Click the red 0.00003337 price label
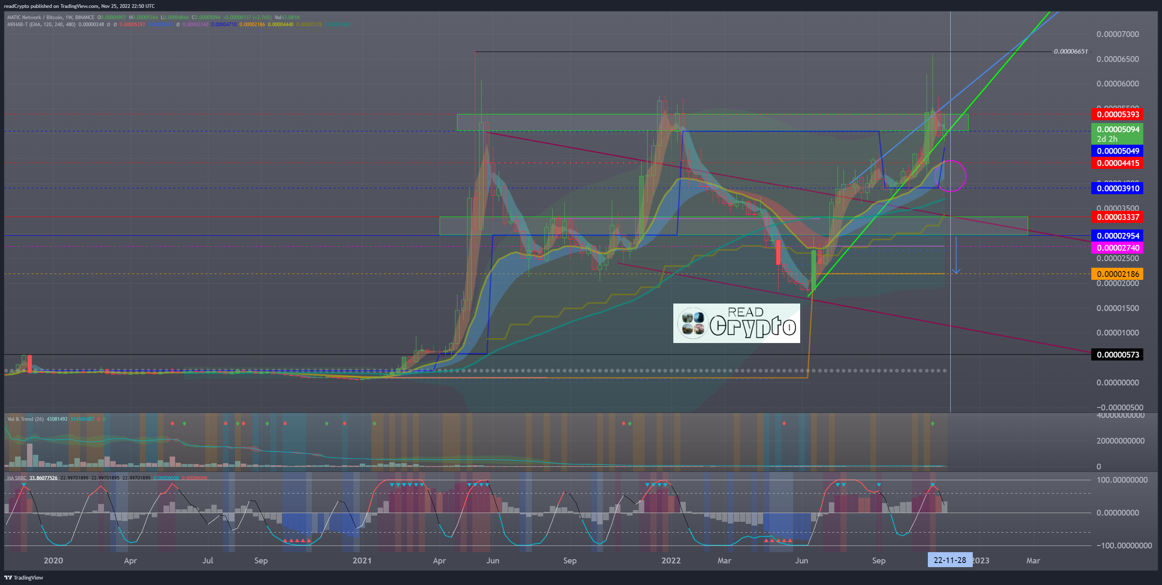Image resolution: width=1162 pixels, height=585 pixels. pos(1117,217)
